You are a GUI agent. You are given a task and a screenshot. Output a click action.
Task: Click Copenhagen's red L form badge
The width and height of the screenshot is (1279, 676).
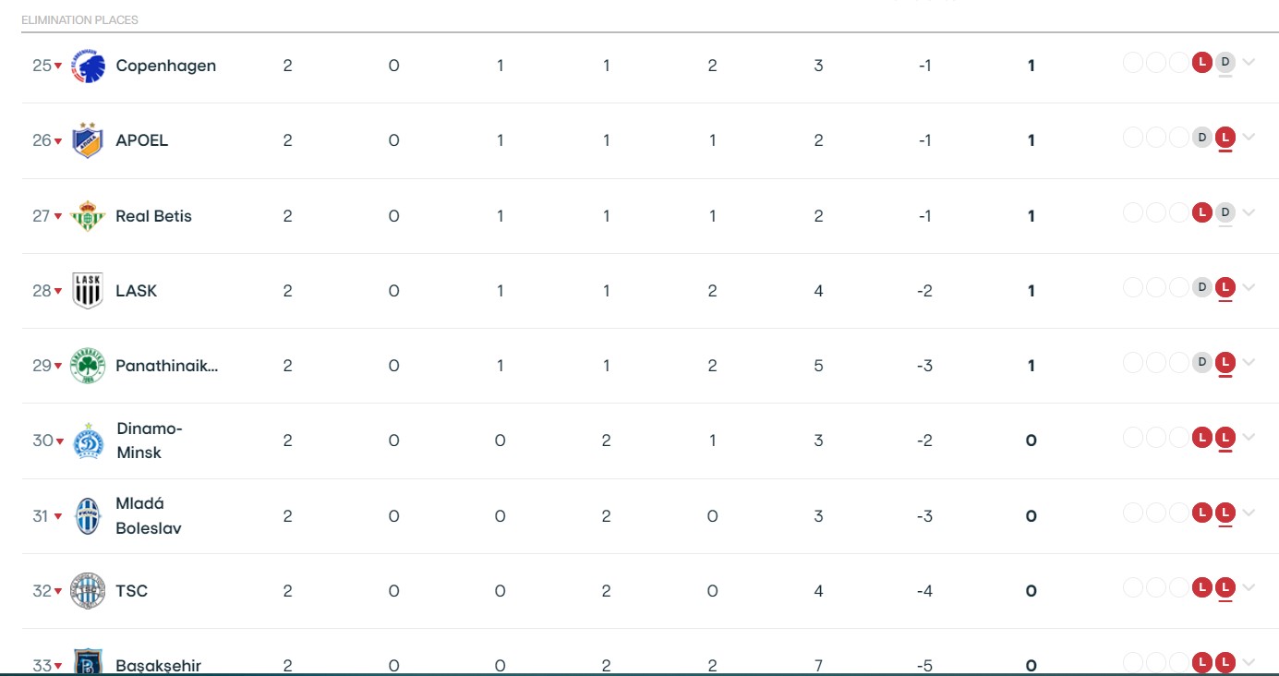click(x=1201, y=63)
